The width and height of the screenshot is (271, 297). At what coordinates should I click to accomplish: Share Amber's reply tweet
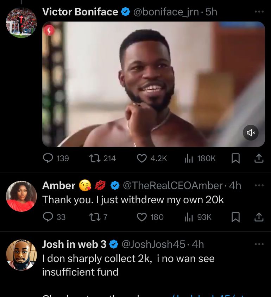click(259, 217)
